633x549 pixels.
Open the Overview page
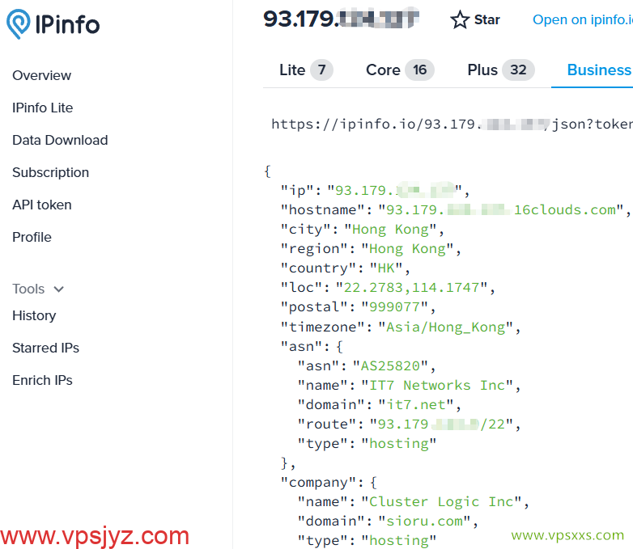click(x=42, y=76)
